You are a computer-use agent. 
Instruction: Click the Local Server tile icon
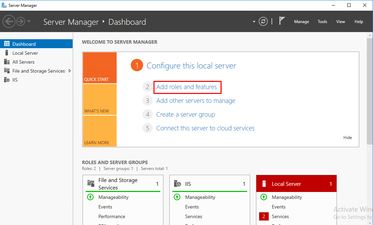point(264,184)
